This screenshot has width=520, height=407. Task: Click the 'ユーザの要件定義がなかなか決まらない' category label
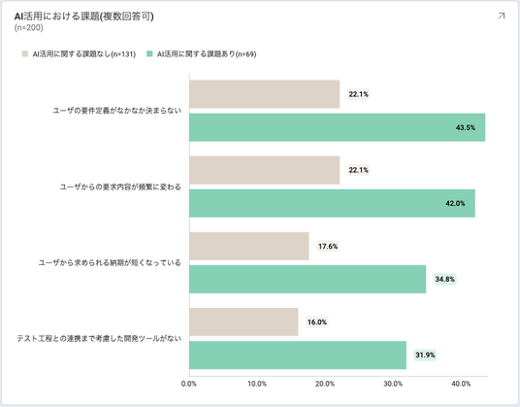pyautogui.click(x=117, y=111)
